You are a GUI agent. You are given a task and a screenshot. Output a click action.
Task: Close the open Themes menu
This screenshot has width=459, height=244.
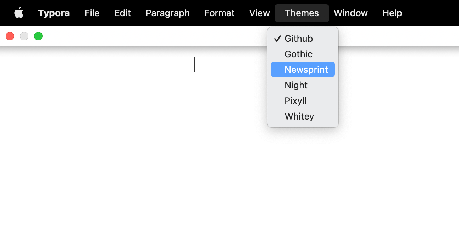point(302,13)
